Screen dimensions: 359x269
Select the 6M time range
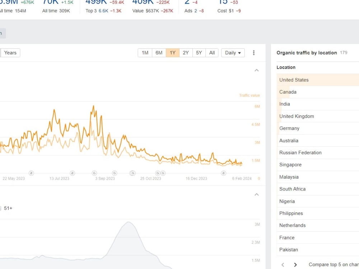[x=159, y=53]
